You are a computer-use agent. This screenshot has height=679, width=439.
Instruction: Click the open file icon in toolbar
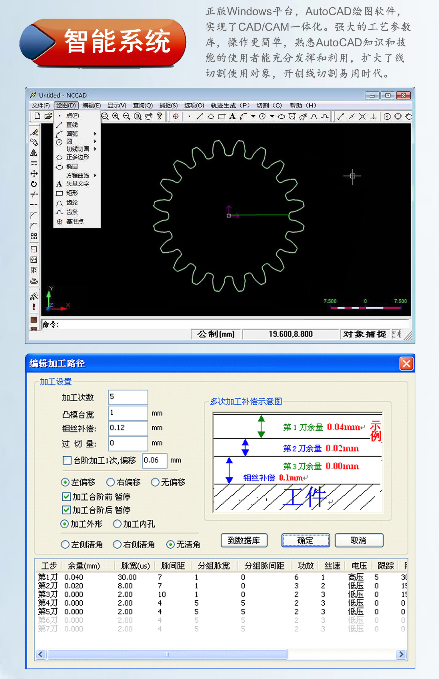click(x=48, y=116)
